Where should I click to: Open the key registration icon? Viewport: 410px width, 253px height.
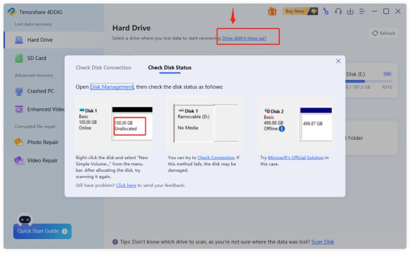pyautogui.click(x=326, y=11)
